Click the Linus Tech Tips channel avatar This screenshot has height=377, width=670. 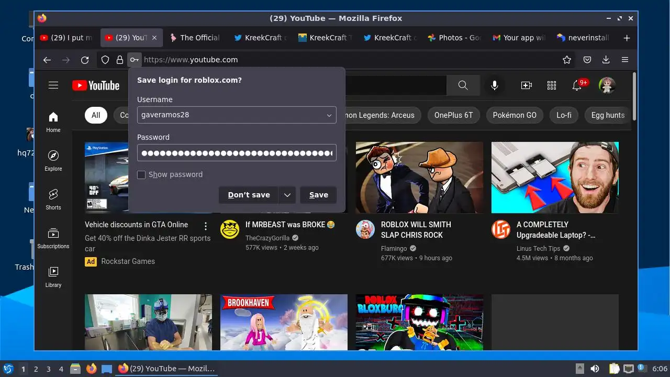click(501, 229)
